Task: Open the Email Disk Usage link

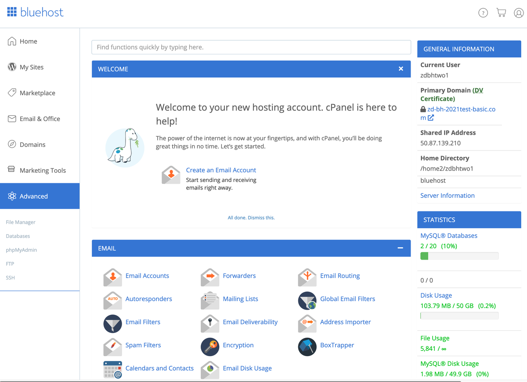Action: pyautogui.click(x=247, y=369)
